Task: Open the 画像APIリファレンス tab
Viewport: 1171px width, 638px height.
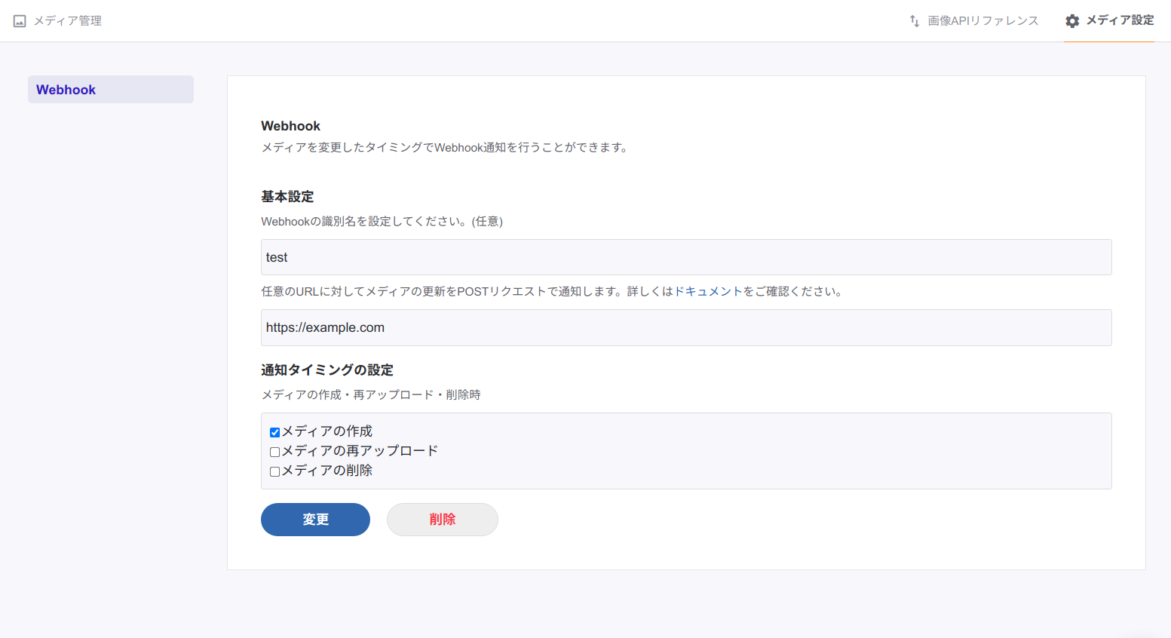Action: pyautogui.click(x=982, y=21)
